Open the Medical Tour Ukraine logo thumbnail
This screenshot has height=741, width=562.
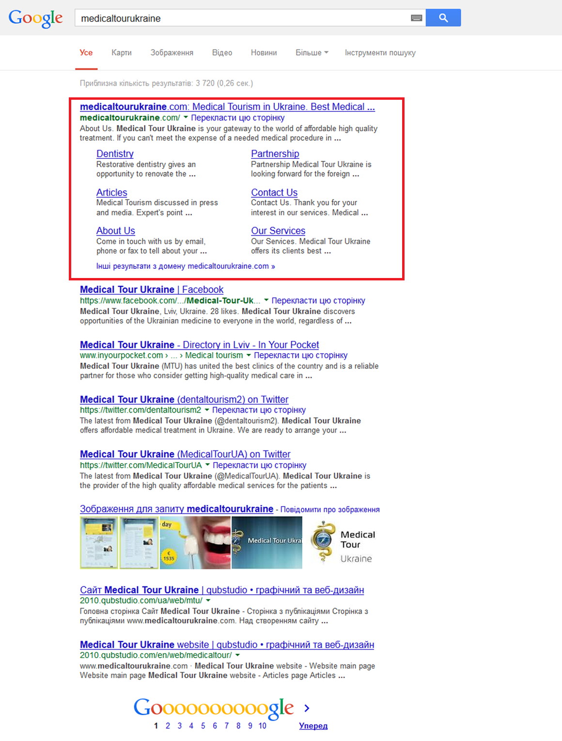[342, 542]
